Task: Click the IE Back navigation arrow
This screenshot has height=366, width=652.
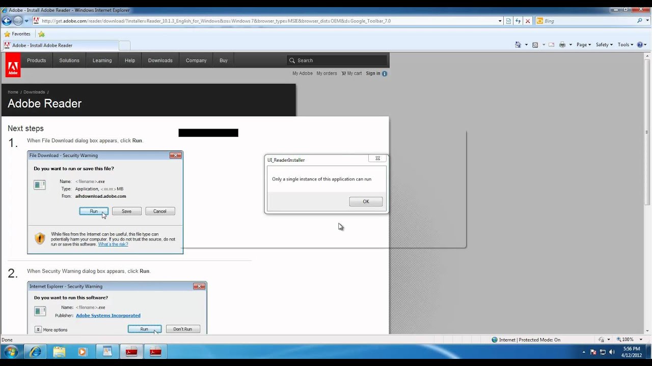Action: [7, 21]
